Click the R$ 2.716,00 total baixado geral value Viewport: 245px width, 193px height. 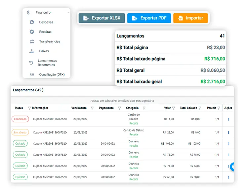[213, 82]
